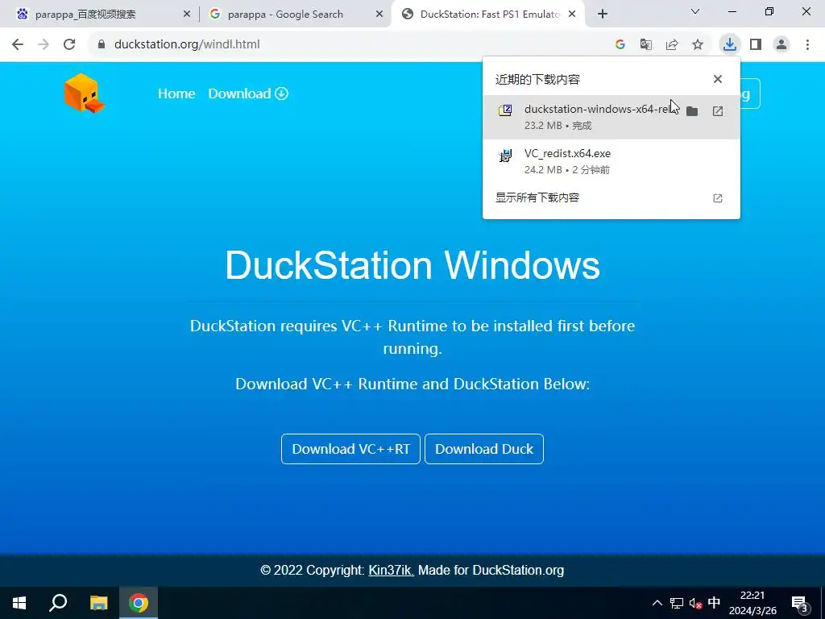Viewport: 825px width, 619px height.
Task: Open Windows Start menu
Action: click(x=19, y=603)
